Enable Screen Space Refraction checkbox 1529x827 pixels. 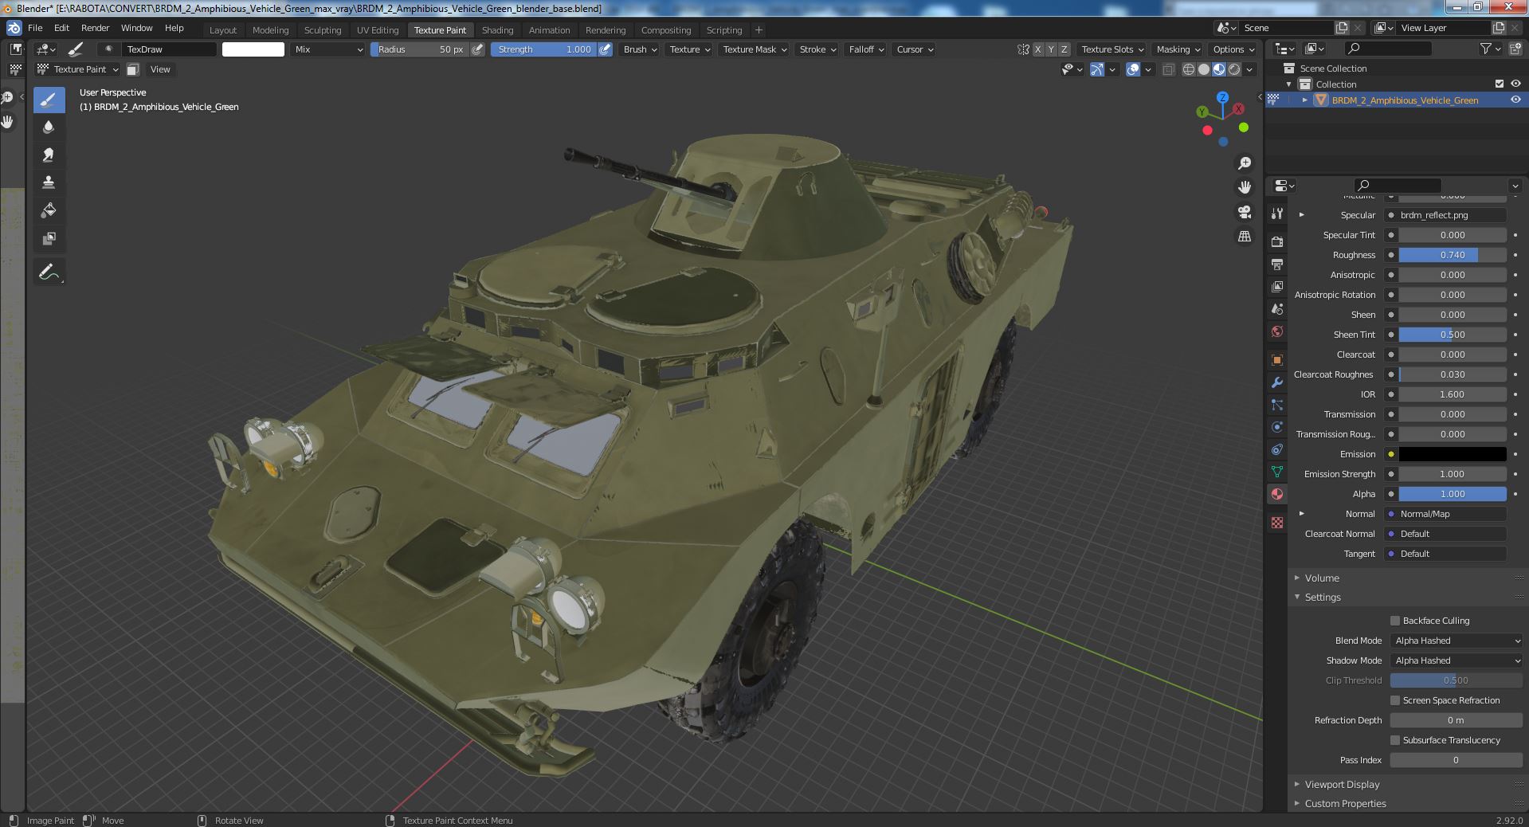point(1395,700)
